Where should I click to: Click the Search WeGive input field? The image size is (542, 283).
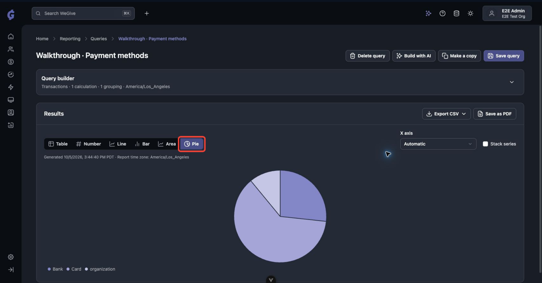coord(83,13)
